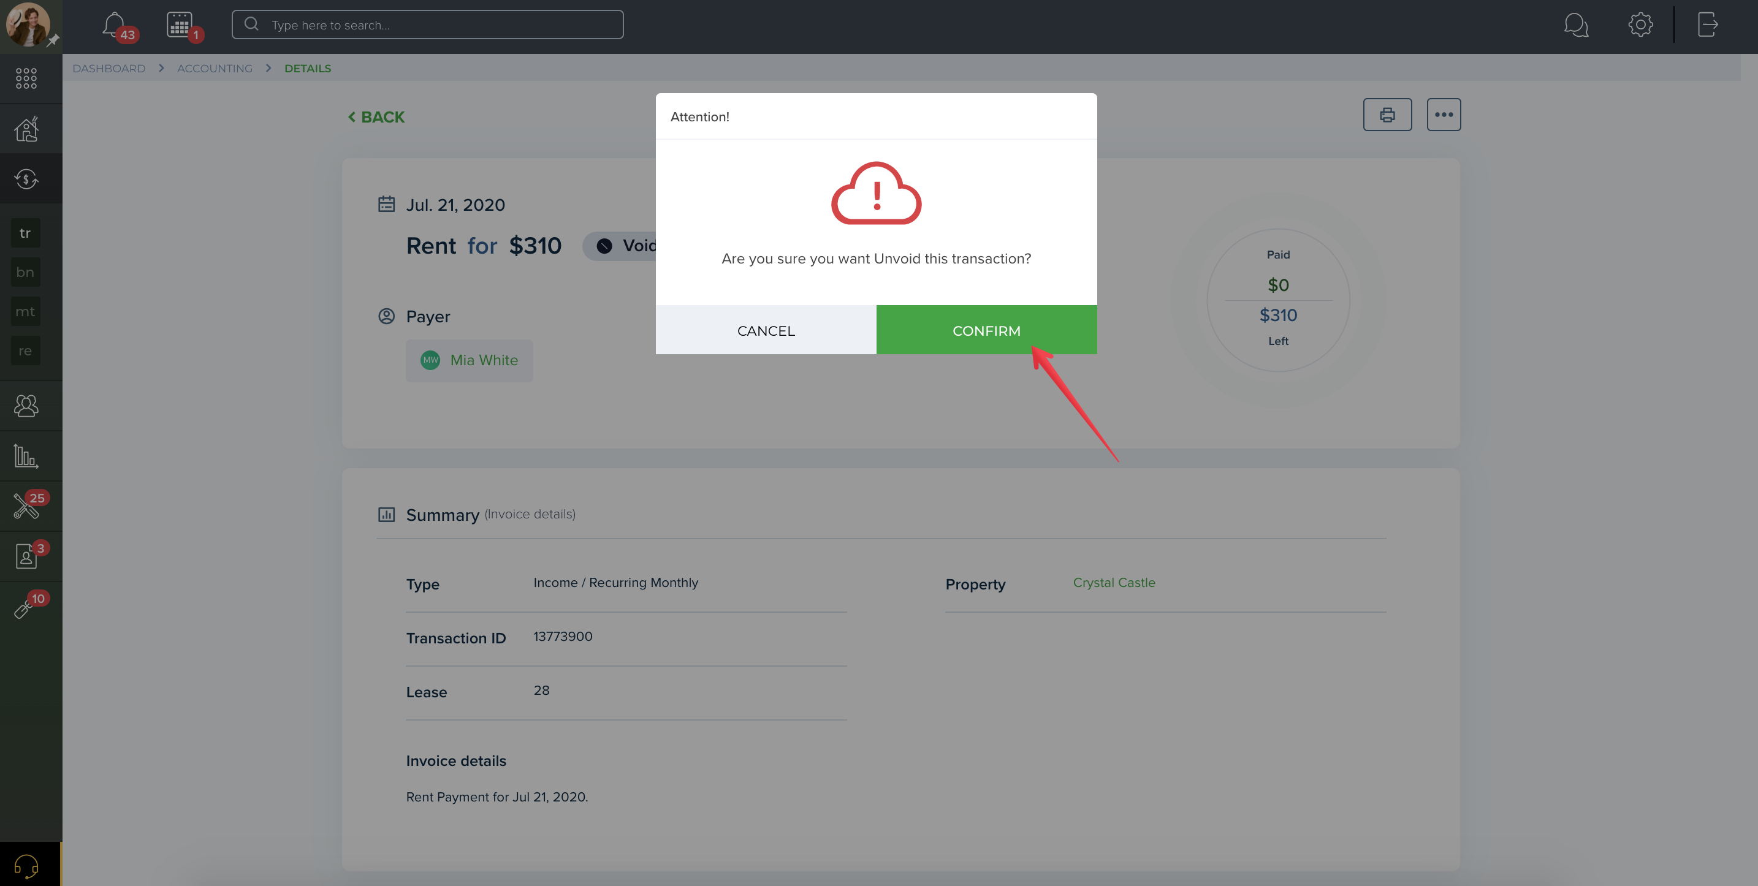
Task: Open the key icon with 10 badge
Action: pos(25,607)
